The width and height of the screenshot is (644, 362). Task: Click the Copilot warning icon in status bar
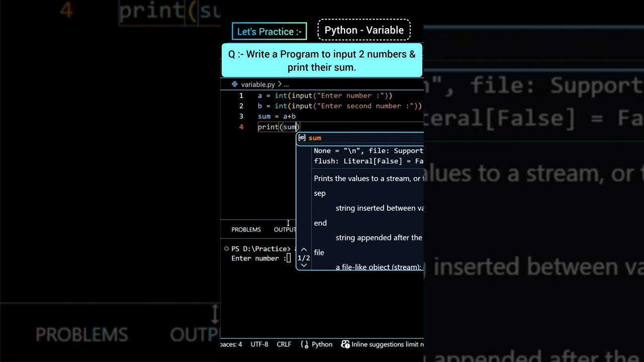click(345, 344)
